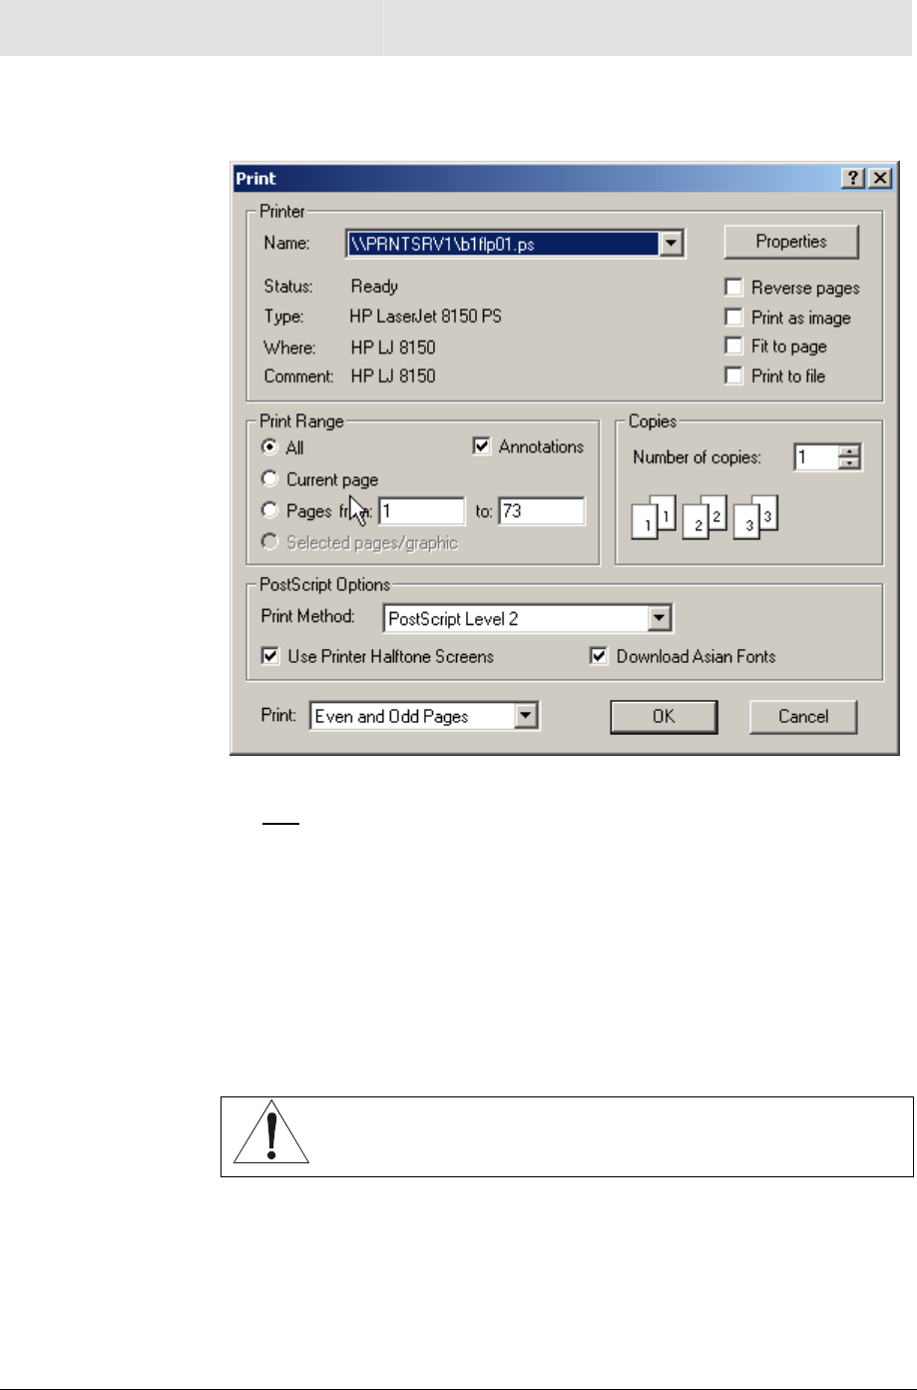
Task: Click the help question mark button
Action: pos(853,179)
